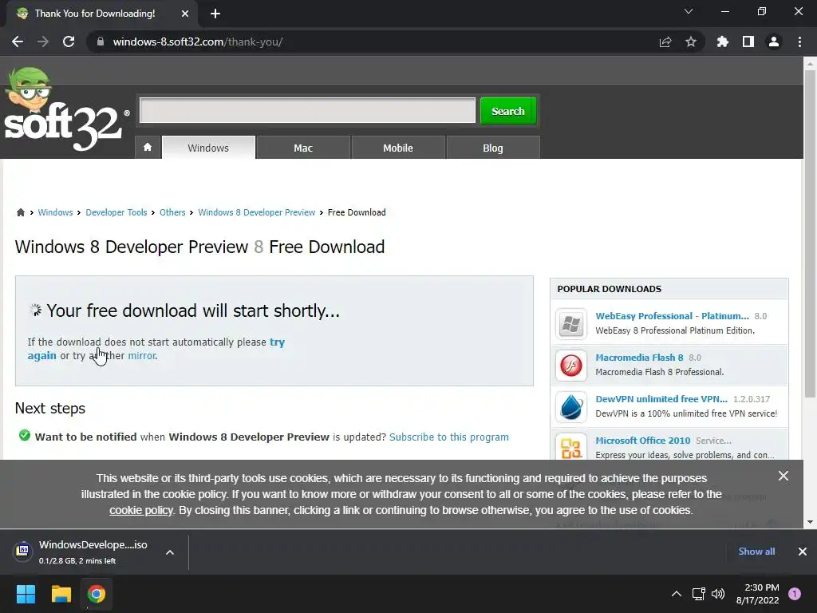
Task: Open Chrome three-dot menu
Action: click(x=799, y=42)
